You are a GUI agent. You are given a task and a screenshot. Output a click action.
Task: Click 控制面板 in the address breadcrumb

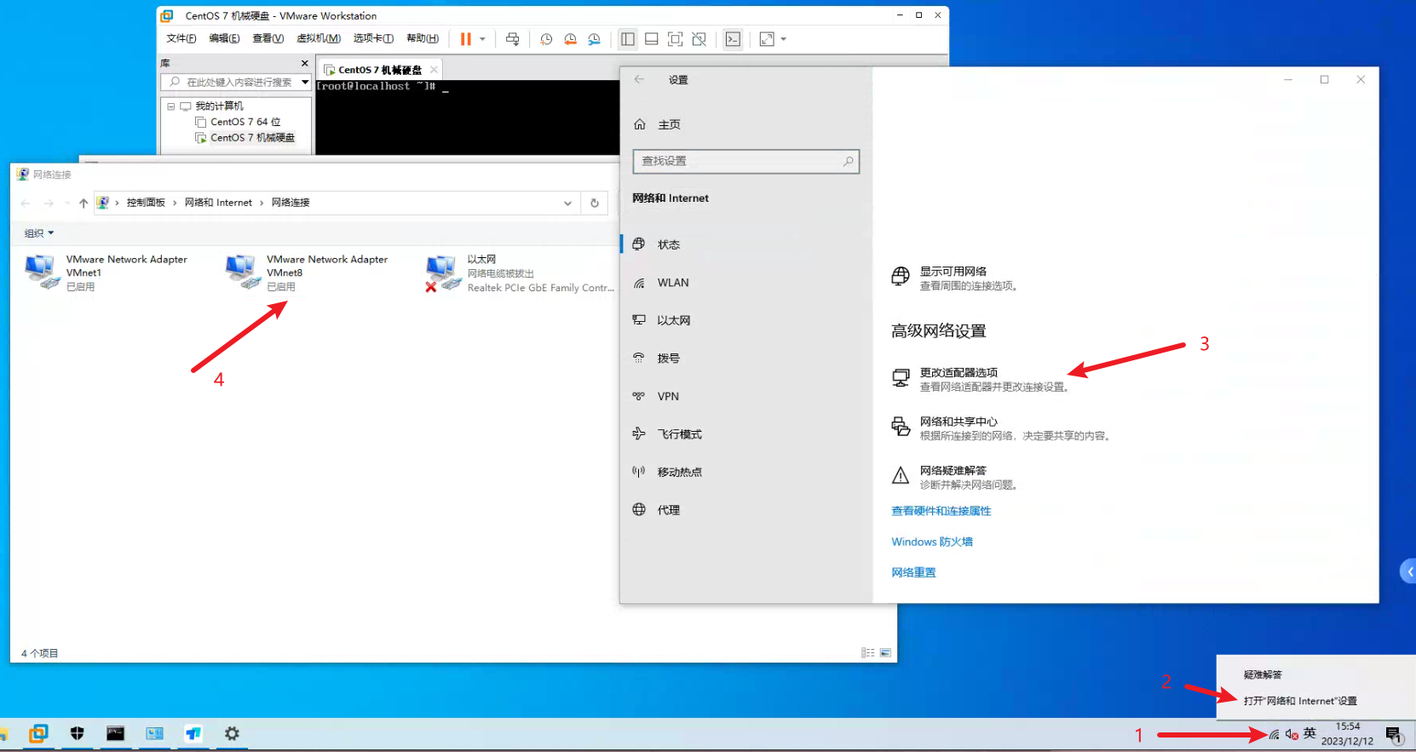[146, 203]
